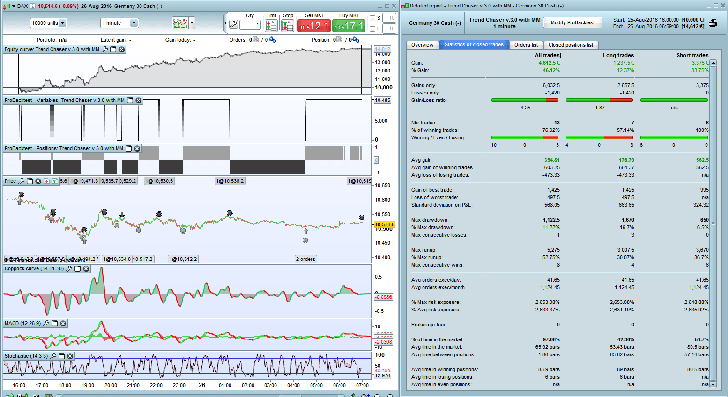The width and height of the screenshot is (728, 397).
Task: Click the Trend Chaser v.3.0 with MM report title
Action: click(x=505, y=20)
